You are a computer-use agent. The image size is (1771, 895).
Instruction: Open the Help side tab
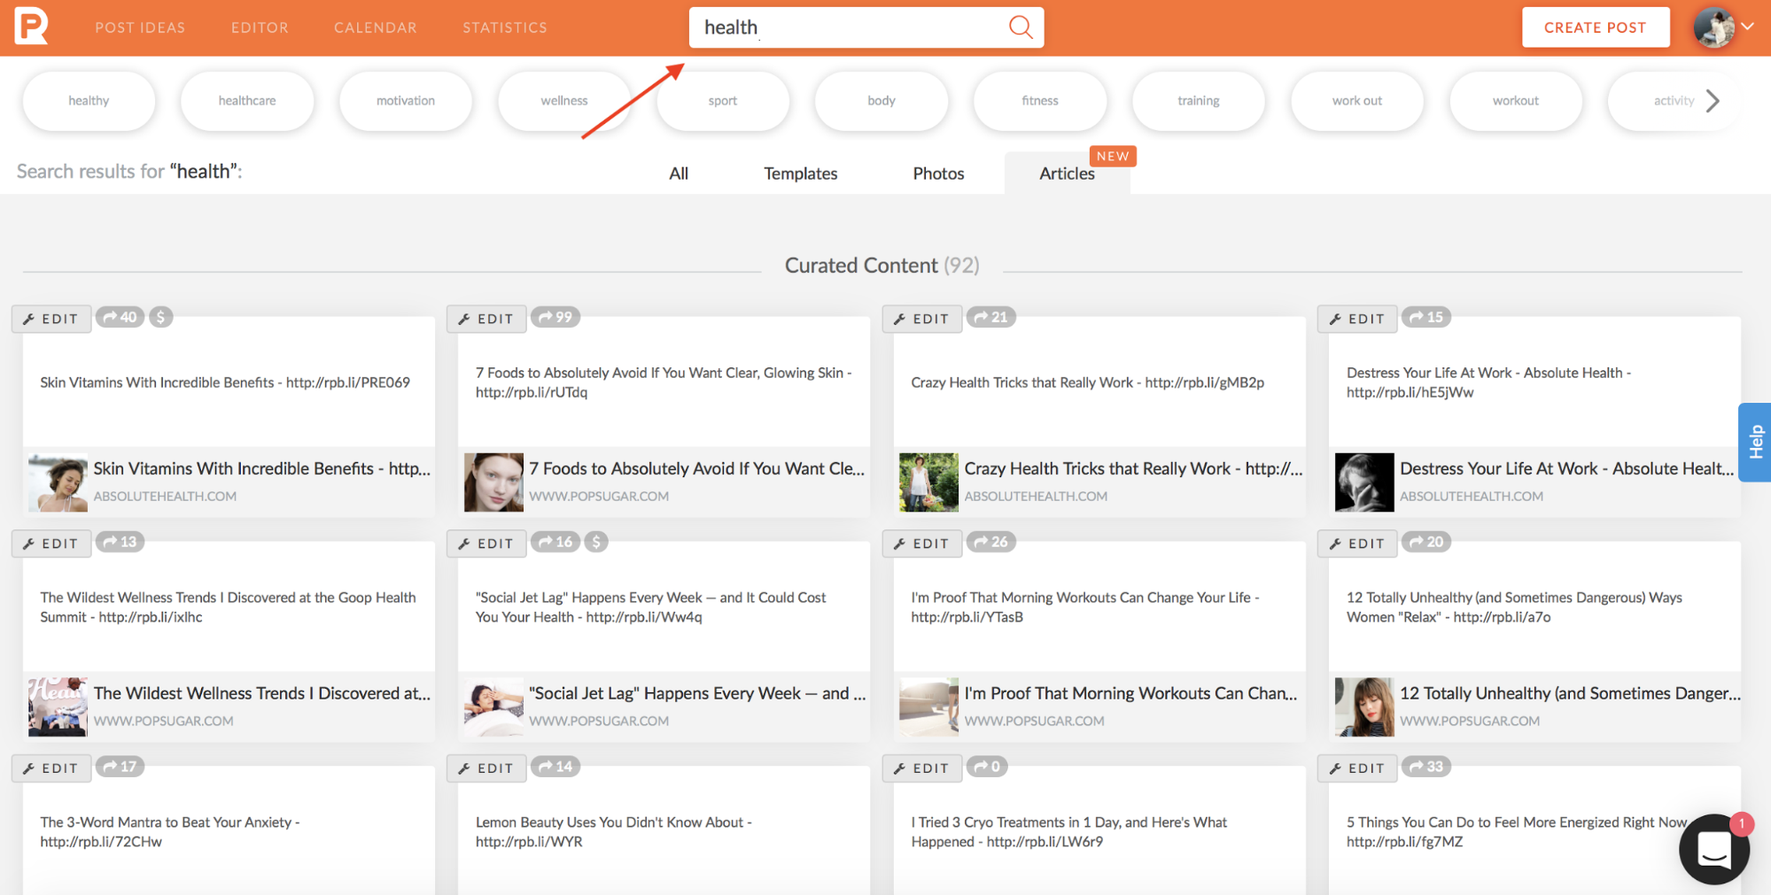[1754, 442]
